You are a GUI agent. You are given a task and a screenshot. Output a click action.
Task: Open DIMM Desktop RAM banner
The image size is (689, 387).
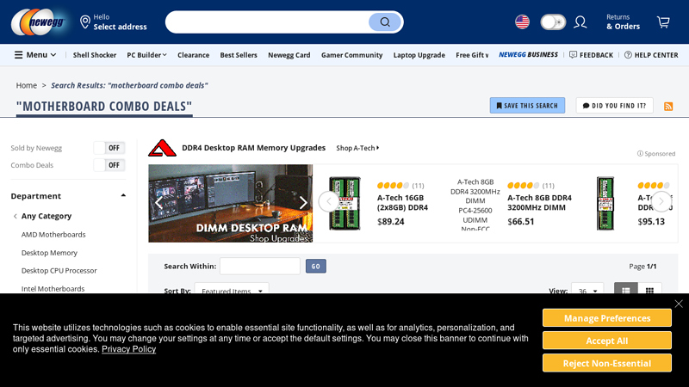(230, 203)
